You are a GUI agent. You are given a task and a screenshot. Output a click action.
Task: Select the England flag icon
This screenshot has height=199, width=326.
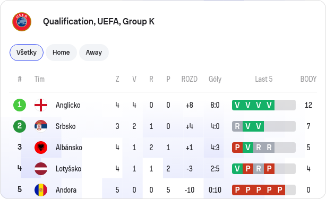pyautogui.click(x=41, y=105)
